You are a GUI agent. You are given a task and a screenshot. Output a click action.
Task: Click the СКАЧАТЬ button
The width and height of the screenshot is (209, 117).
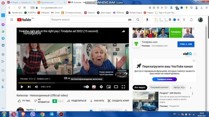pyautogui.click(x=97, y=101)
